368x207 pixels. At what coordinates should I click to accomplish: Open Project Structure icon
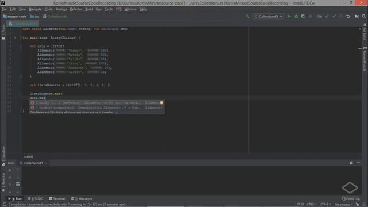[356, 16]
